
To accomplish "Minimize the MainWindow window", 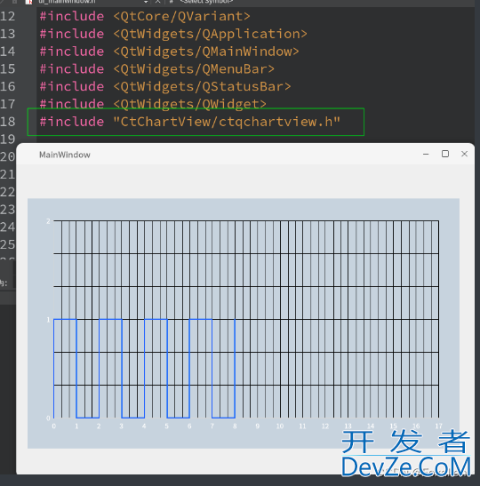I will (x=426, y=154).
